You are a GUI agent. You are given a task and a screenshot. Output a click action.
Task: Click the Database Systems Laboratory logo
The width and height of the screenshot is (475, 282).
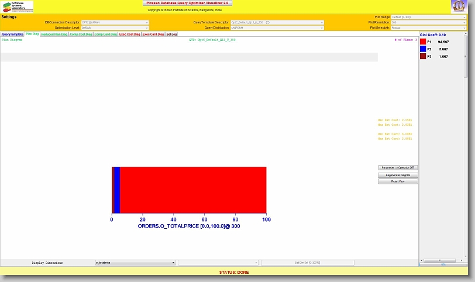tap(17, 6)
